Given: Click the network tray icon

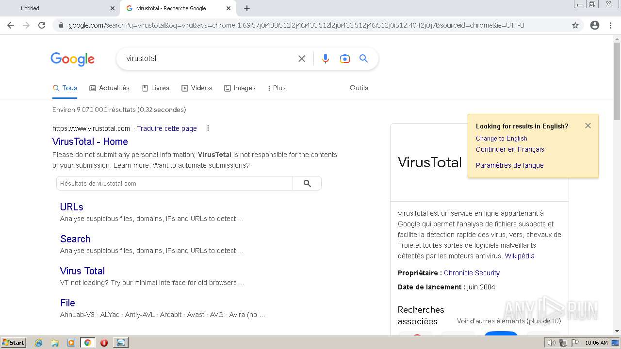Looking at the screenshot, I should (563, 343).
